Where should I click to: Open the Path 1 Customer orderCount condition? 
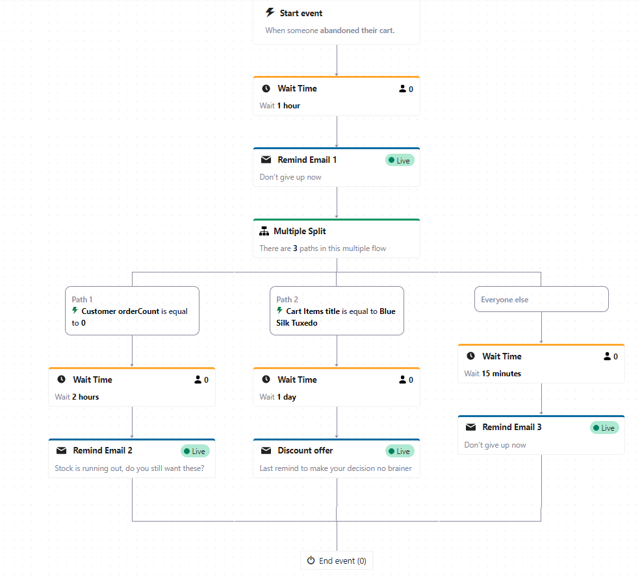[132, 311]
